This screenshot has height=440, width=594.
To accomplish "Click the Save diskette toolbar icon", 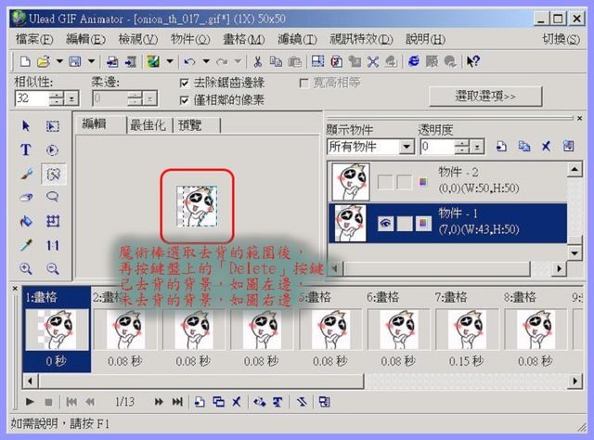I will click(75, 61).
